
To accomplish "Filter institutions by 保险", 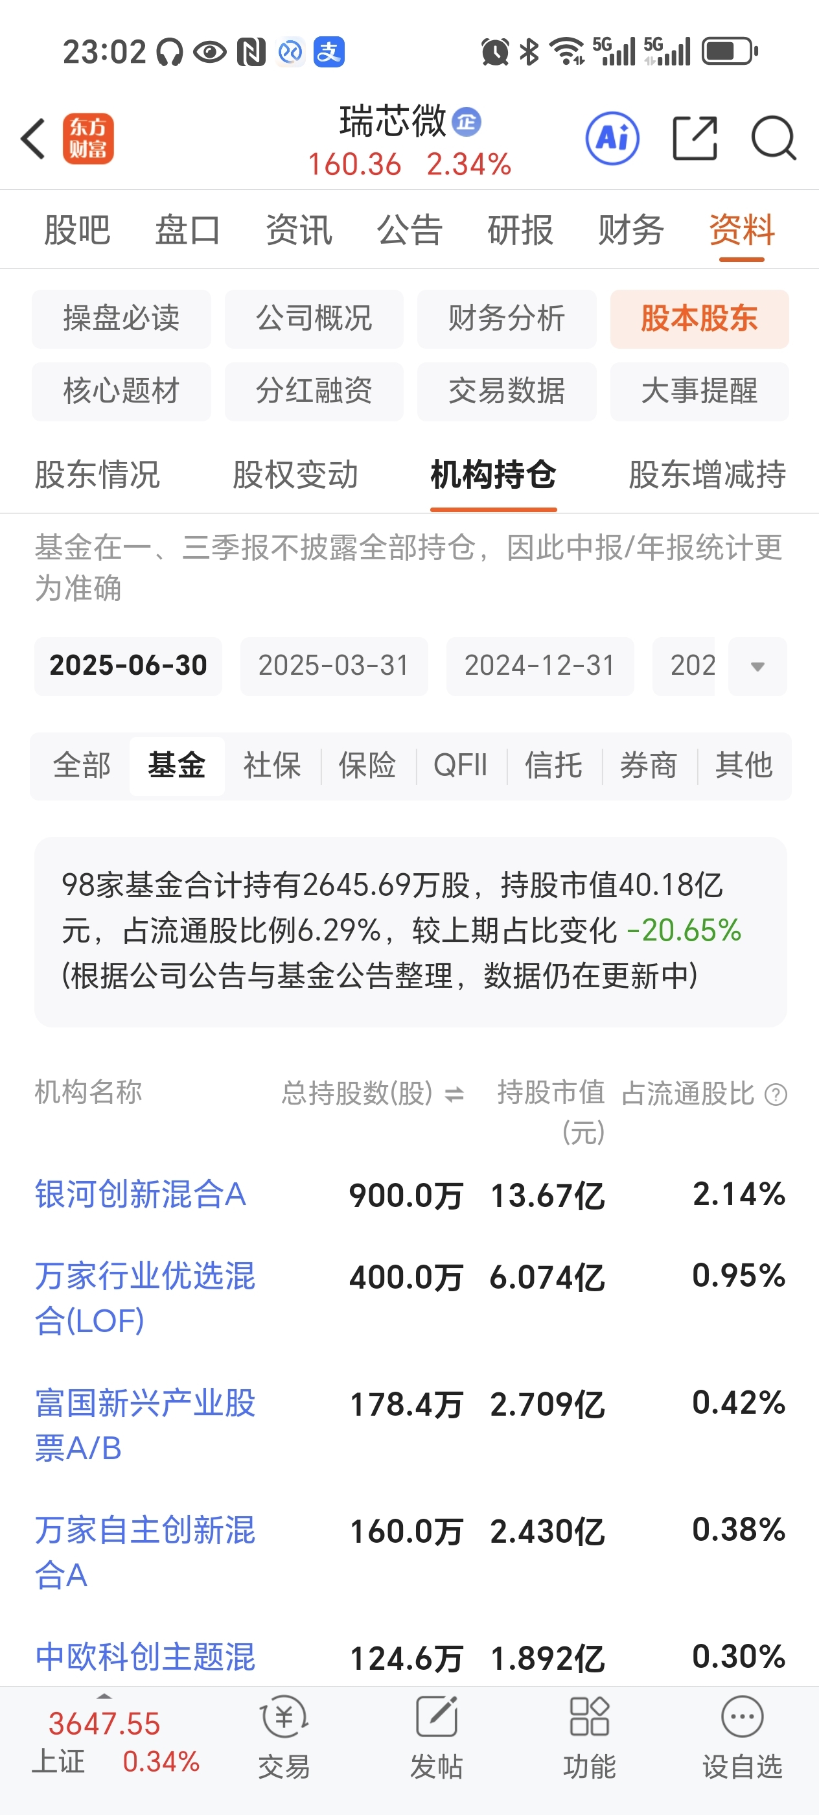I will tap(367, 765).
